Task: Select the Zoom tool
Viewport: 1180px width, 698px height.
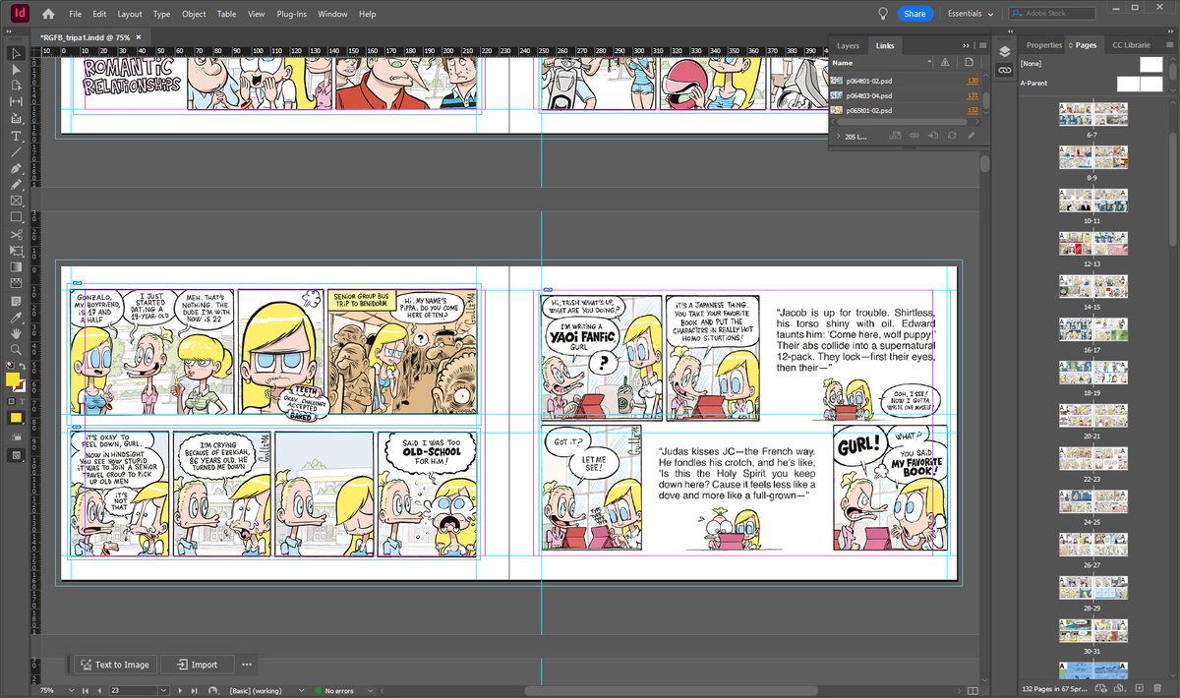Action: pos(16,349)
